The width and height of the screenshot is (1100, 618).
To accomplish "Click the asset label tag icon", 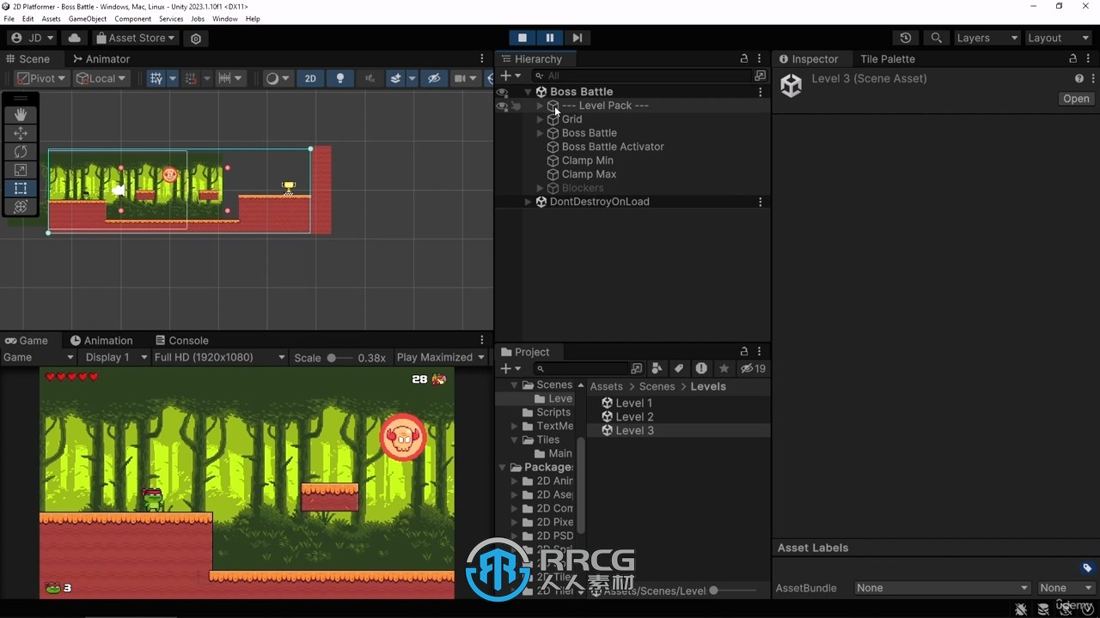I will point(1087,567).
